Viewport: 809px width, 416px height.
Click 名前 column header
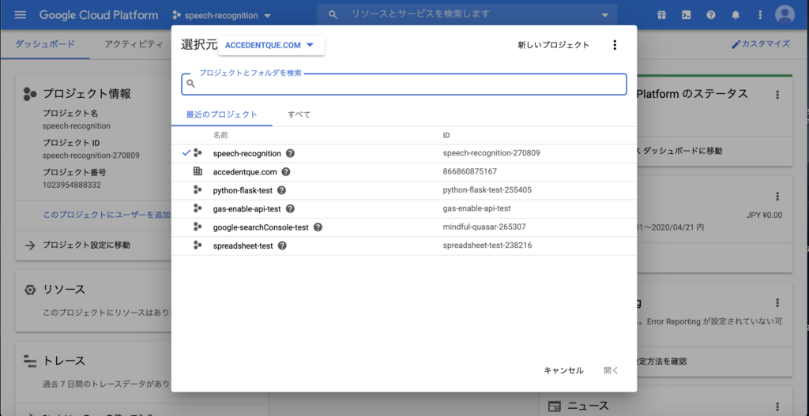click(220, 135)
